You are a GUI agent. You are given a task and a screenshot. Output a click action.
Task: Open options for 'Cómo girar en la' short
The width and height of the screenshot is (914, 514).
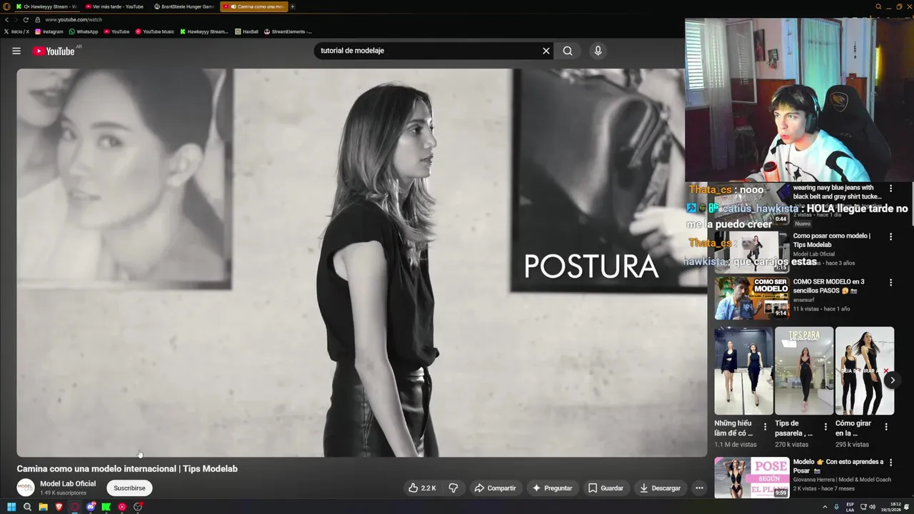886,427
